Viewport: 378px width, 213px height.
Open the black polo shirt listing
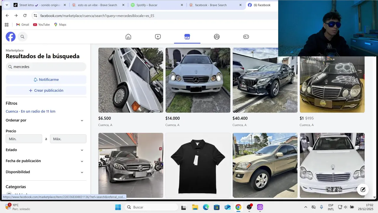198,165
